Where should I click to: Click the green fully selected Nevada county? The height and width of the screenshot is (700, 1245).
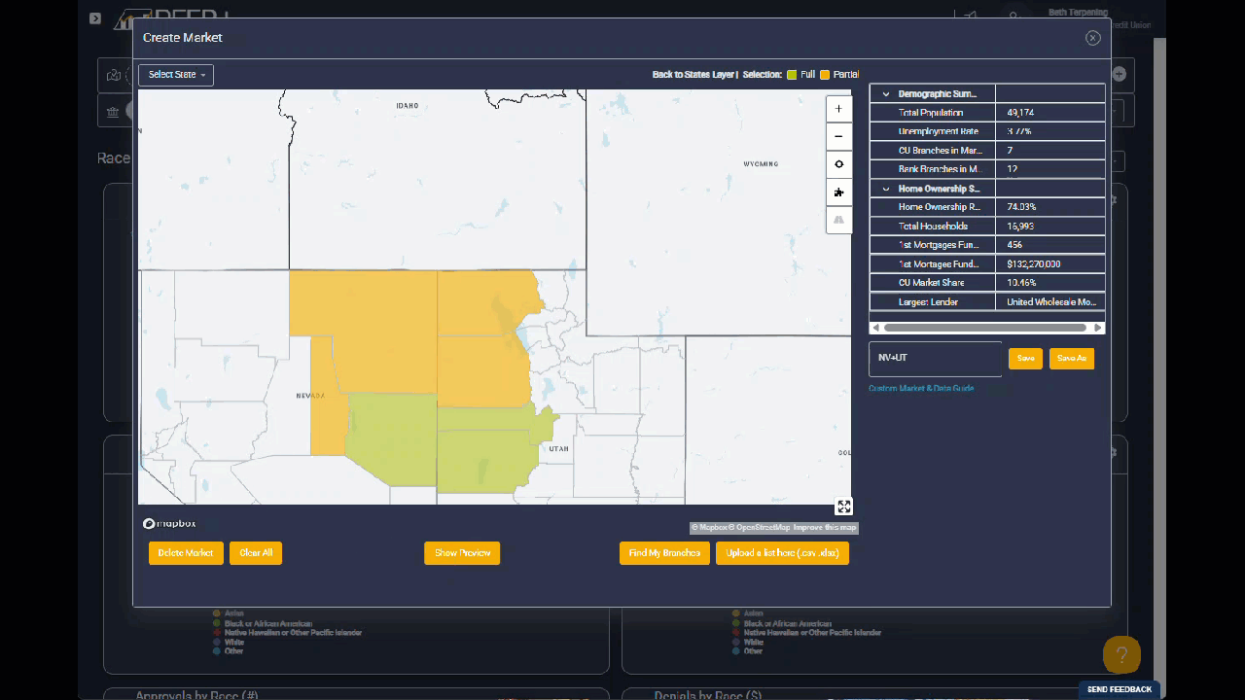tap(394, 437)
